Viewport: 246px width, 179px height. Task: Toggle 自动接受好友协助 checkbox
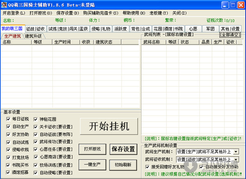point(201,167)
